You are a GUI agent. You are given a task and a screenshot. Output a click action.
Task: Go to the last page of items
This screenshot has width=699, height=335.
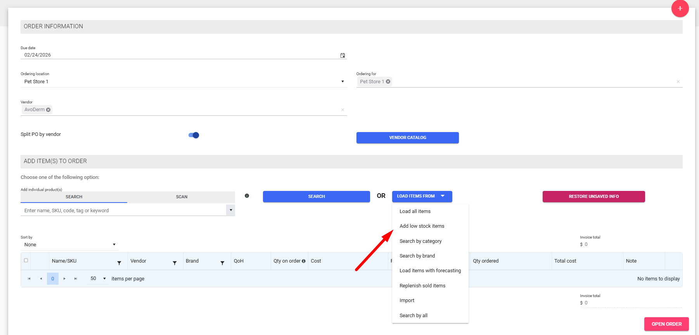coord(76,278)
